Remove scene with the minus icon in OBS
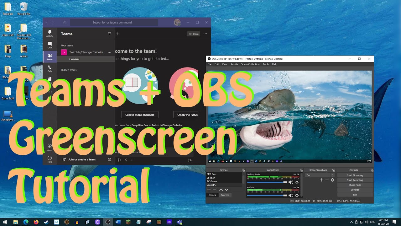The height and width of the screenshot is (226, 401). point(215,190)
